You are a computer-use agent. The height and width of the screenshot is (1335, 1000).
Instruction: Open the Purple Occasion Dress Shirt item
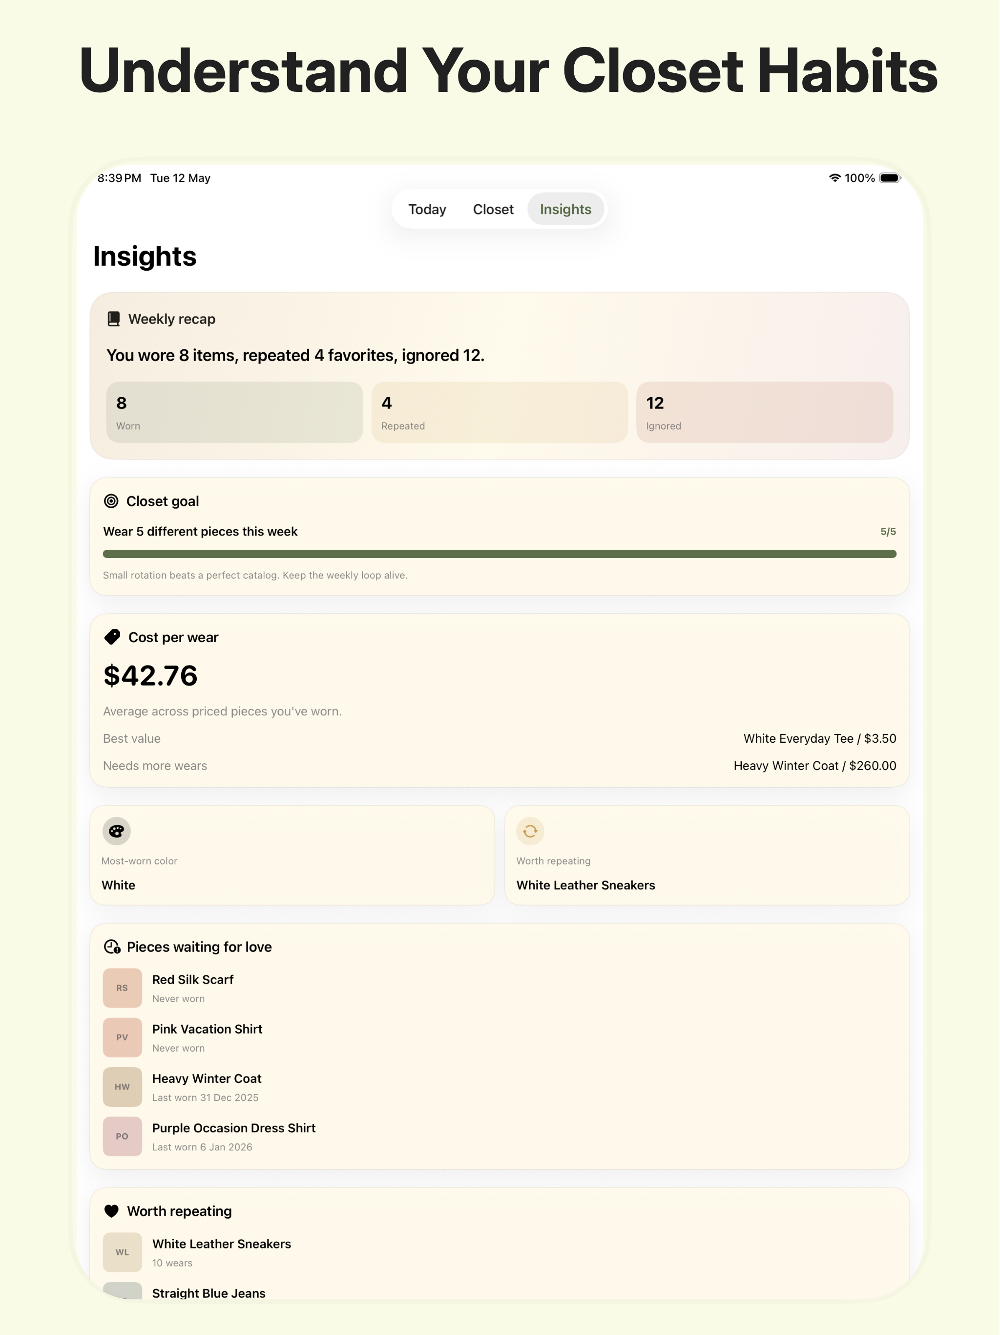click(x=500, y=1137)
